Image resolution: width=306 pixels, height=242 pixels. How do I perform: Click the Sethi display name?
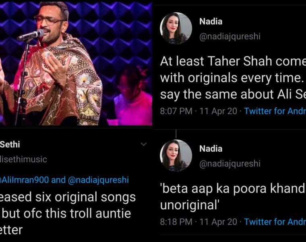point(10,144)
